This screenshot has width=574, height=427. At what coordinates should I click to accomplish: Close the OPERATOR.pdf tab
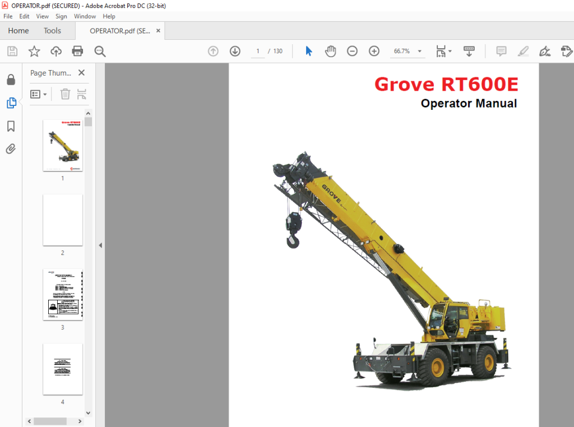(158, 31)
